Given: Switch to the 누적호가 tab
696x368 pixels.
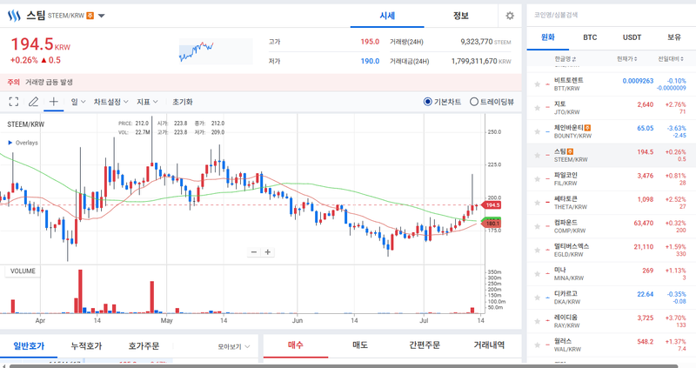Looking at the screenshot, I should coord(86,345).
